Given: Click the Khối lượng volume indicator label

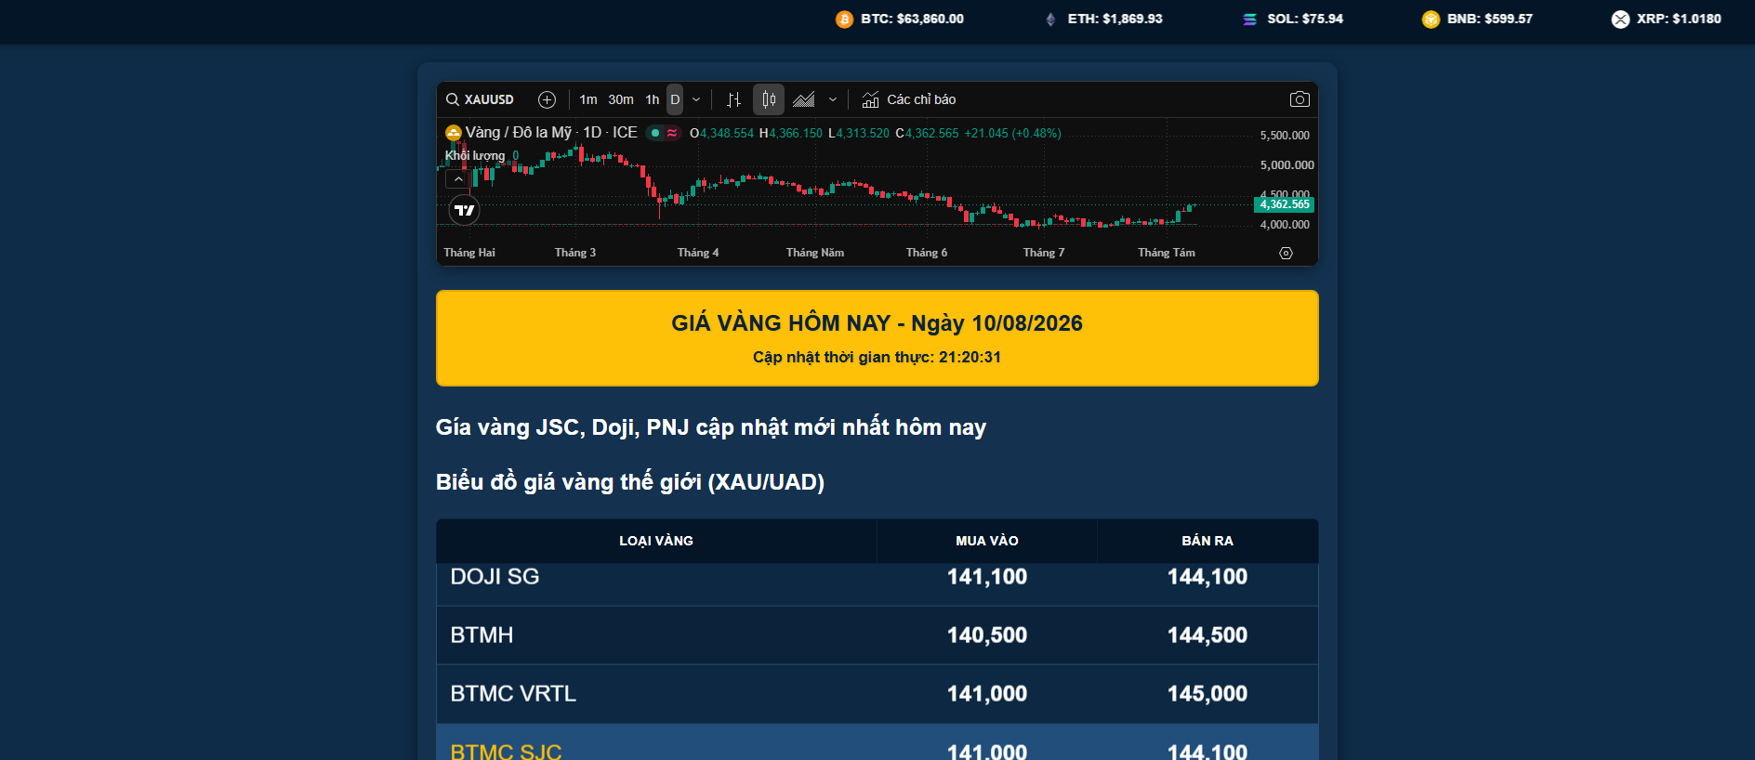Looking at the screenshot, I should click(x=475, y=155).
